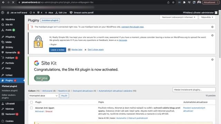The width and height of the screenshot is (221, 124).
Task: Show all plugins with Celkem filter
Action: [x=32, y=91]
